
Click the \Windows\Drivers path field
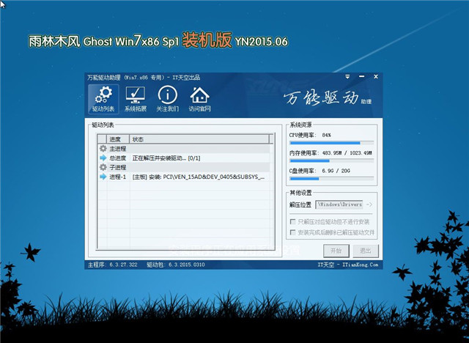pos(339,204)
